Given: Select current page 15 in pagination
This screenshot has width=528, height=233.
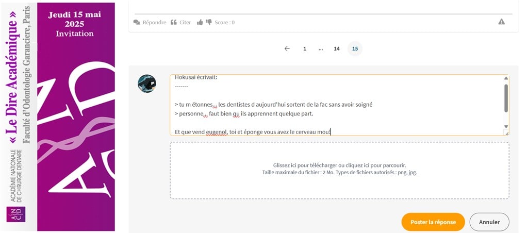Looking at the screenshot, I should (355, 49).
